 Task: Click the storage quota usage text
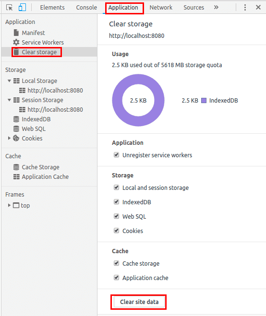coord(167,65)
